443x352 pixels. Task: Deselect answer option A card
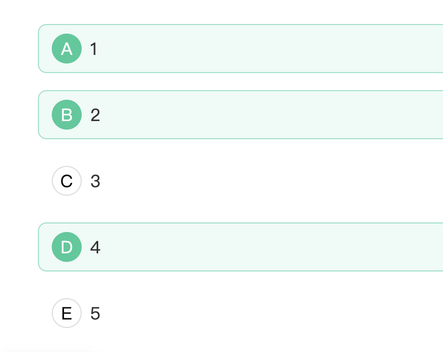pos(240,49)
